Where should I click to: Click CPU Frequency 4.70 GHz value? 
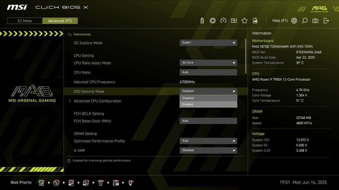pyautogui.click(x=303, y=90)
